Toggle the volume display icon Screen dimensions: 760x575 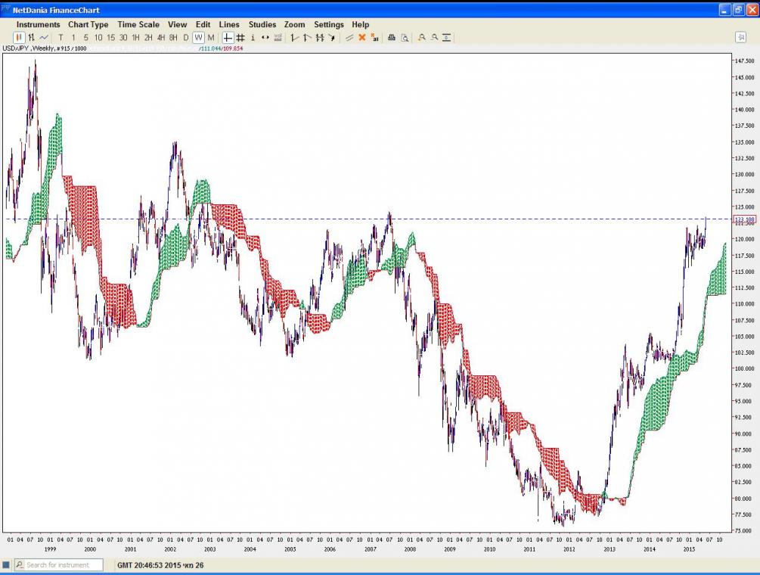point(278,37)
